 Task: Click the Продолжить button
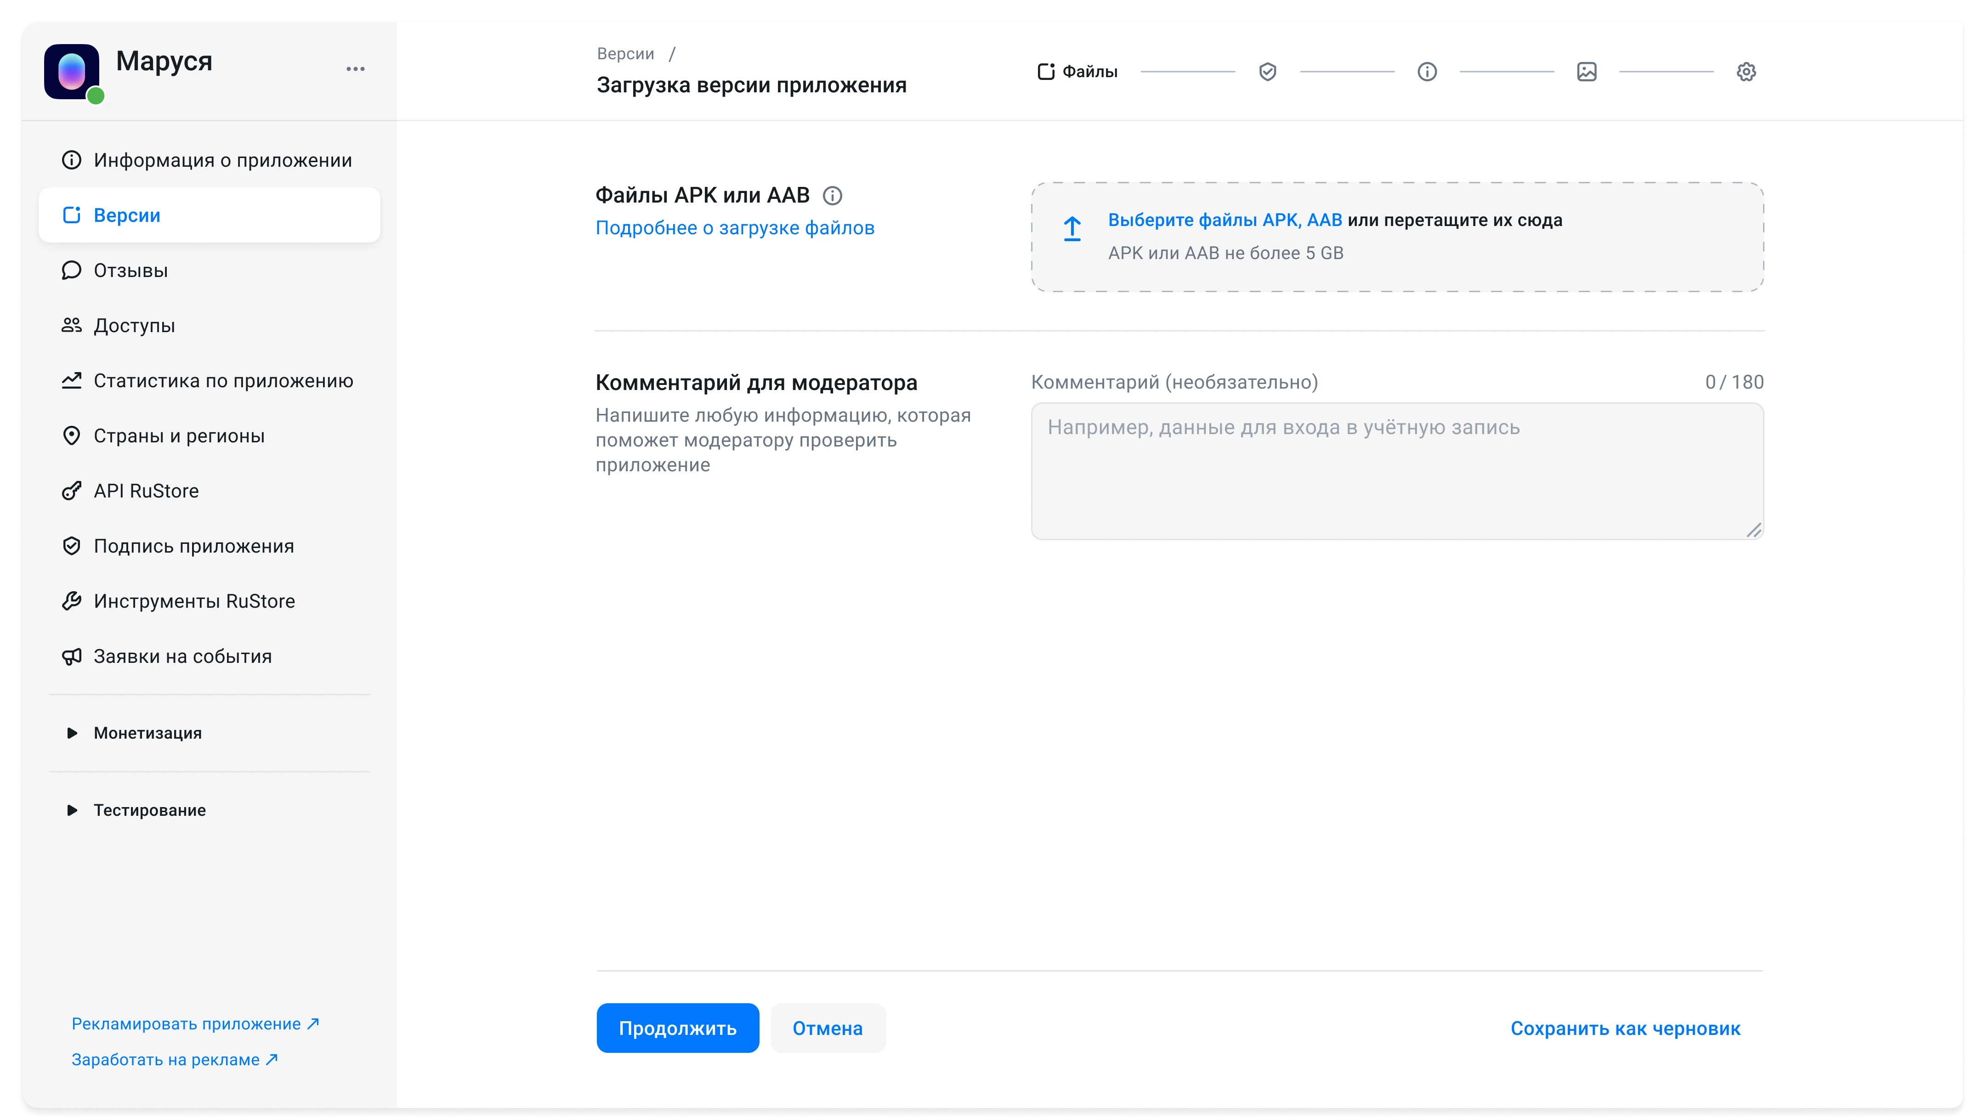[x=677, y=1028]
